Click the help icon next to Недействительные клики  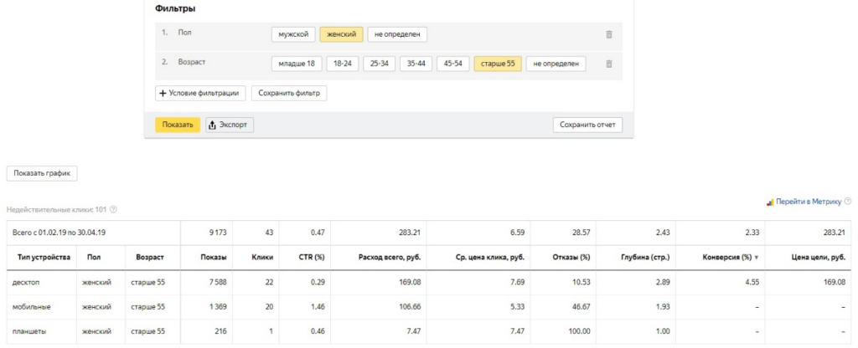coord(113,209)
